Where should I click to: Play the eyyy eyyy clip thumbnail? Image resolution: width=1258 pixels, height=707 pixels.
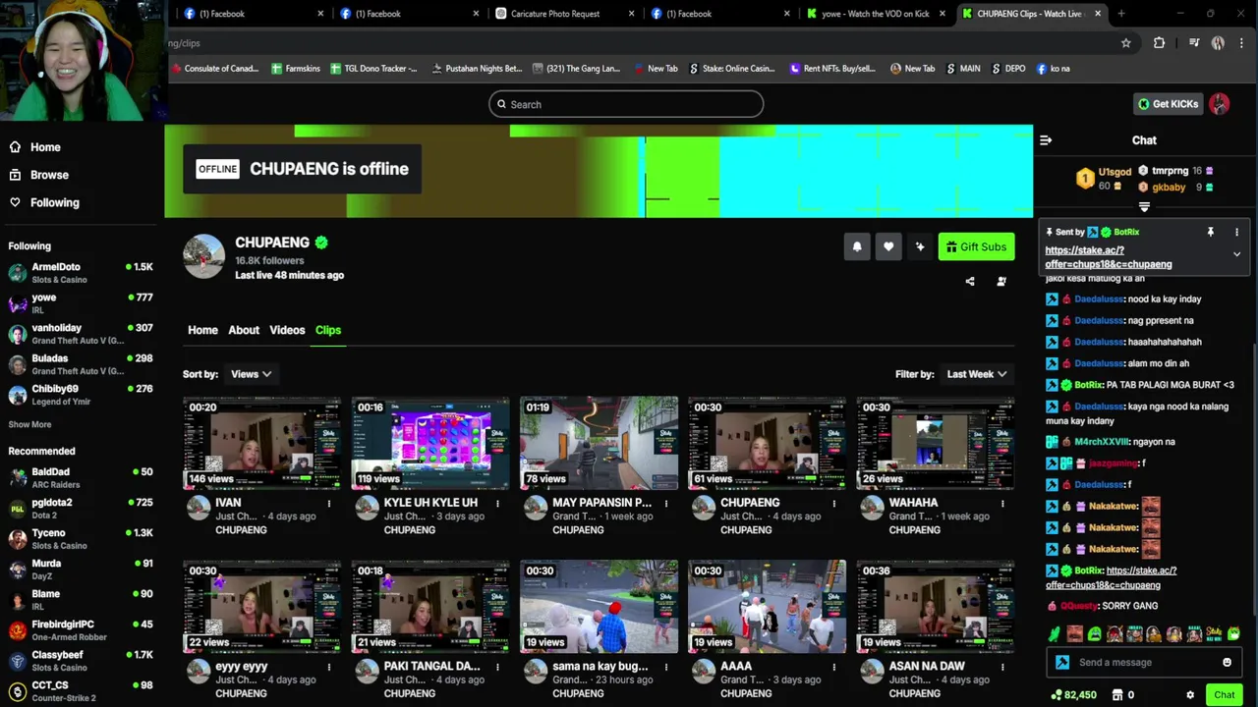(x=262, y=606)
